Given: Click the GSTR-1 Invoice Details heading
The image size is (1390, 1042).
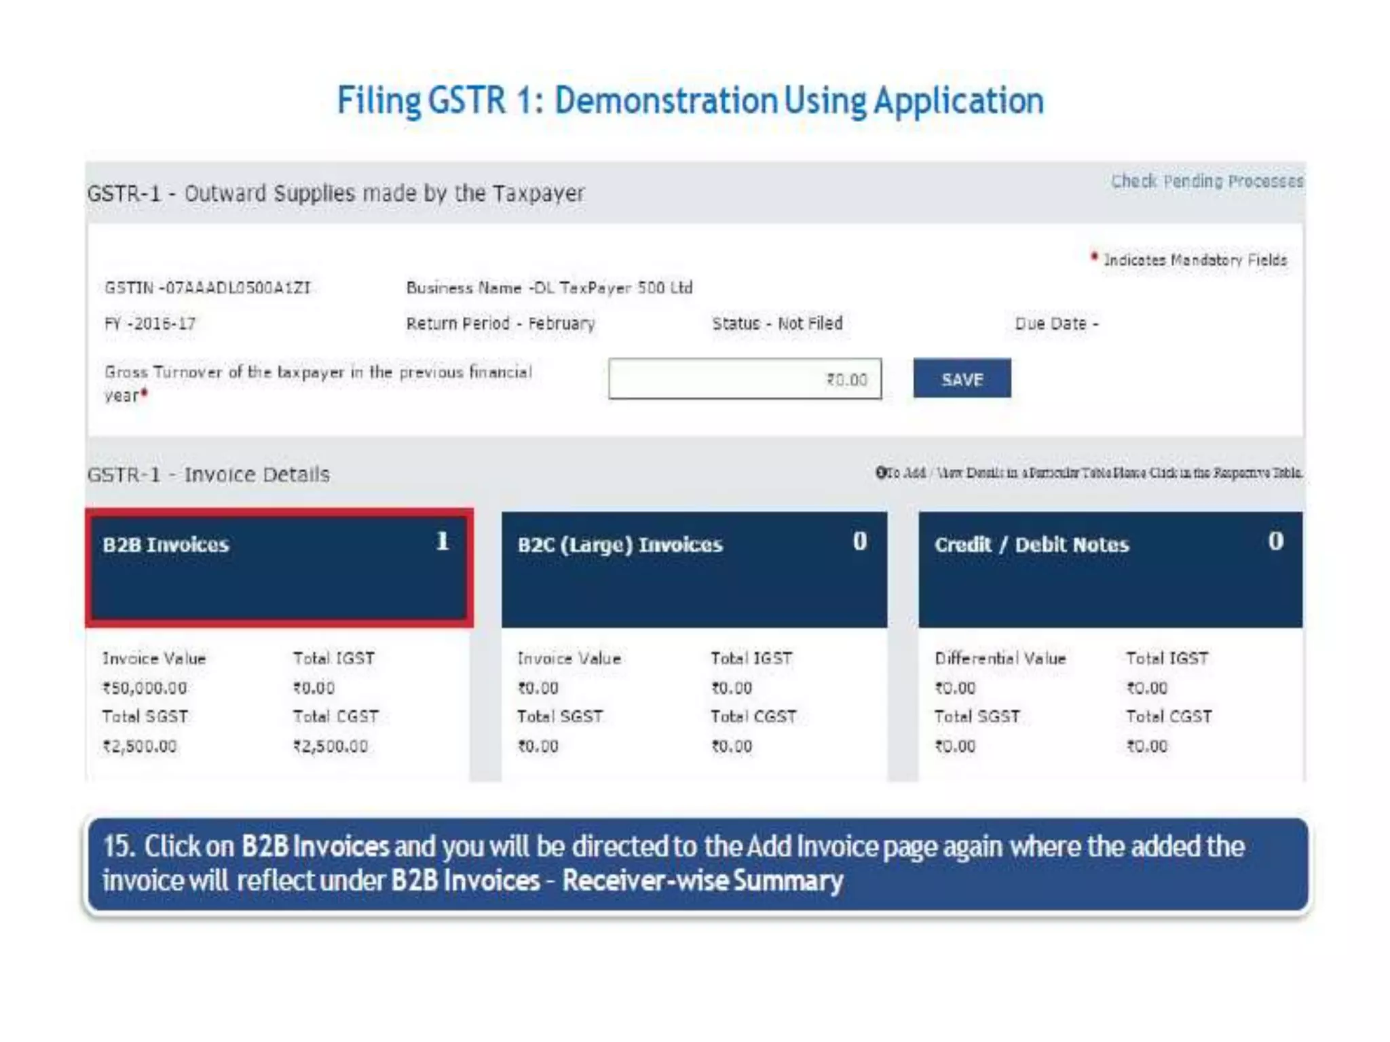Looking at the screenshot, I should click(x=208, y=474).
